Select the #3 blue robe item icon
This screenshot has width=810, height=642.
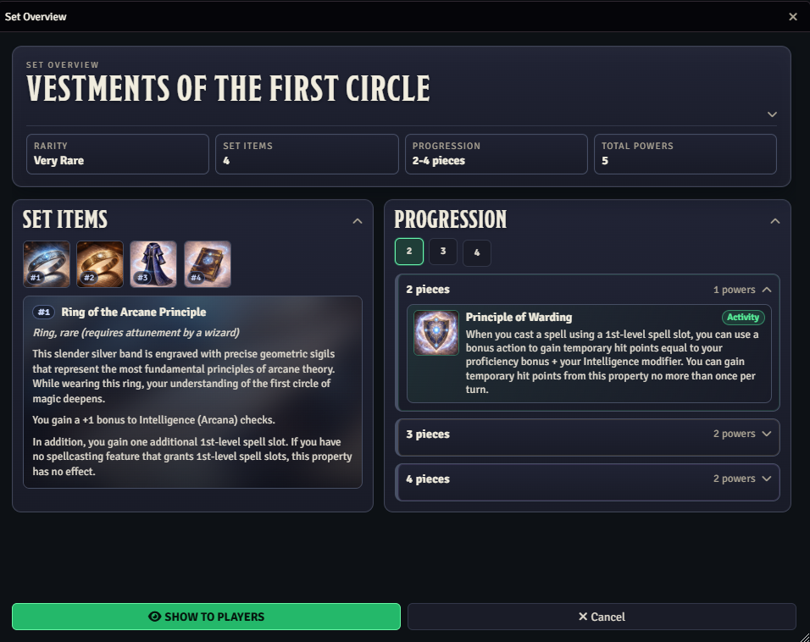click(x=153, y=263)
